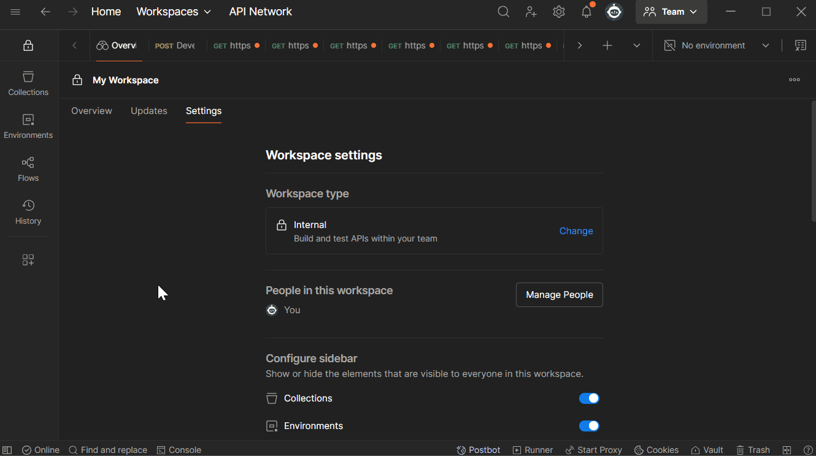Go back with the left arrow

coord(45,12)
